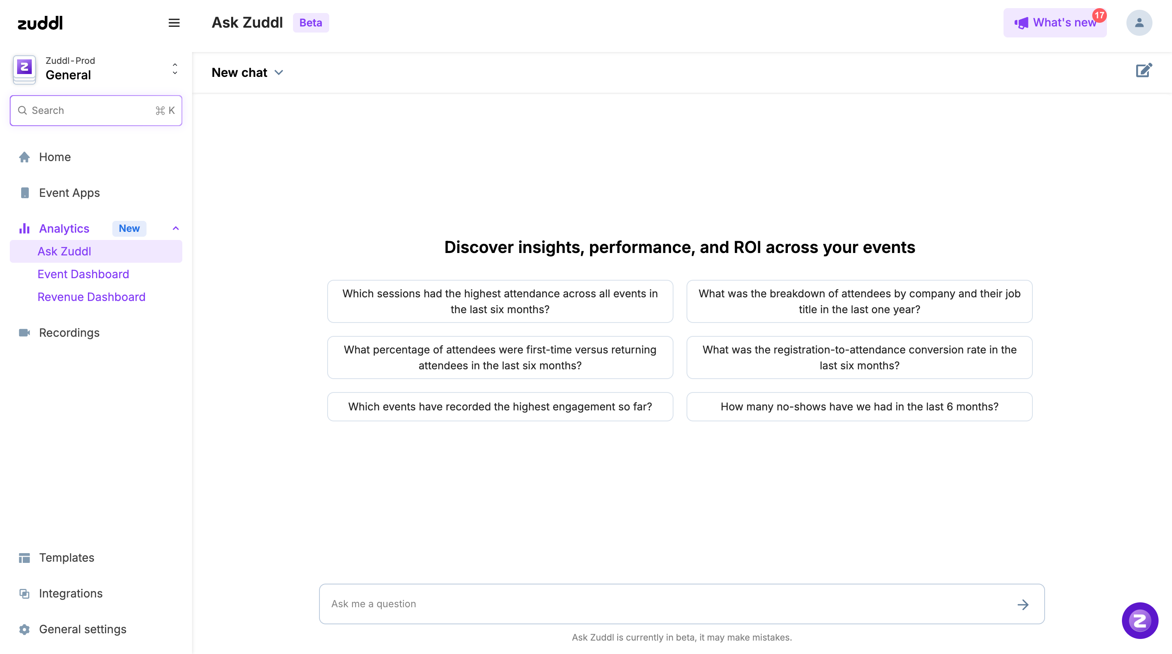This screenshot has height=654, width=1172.
Task: Click the hamburger menu icon to collapse sidebar
Action: coord(174,23)
